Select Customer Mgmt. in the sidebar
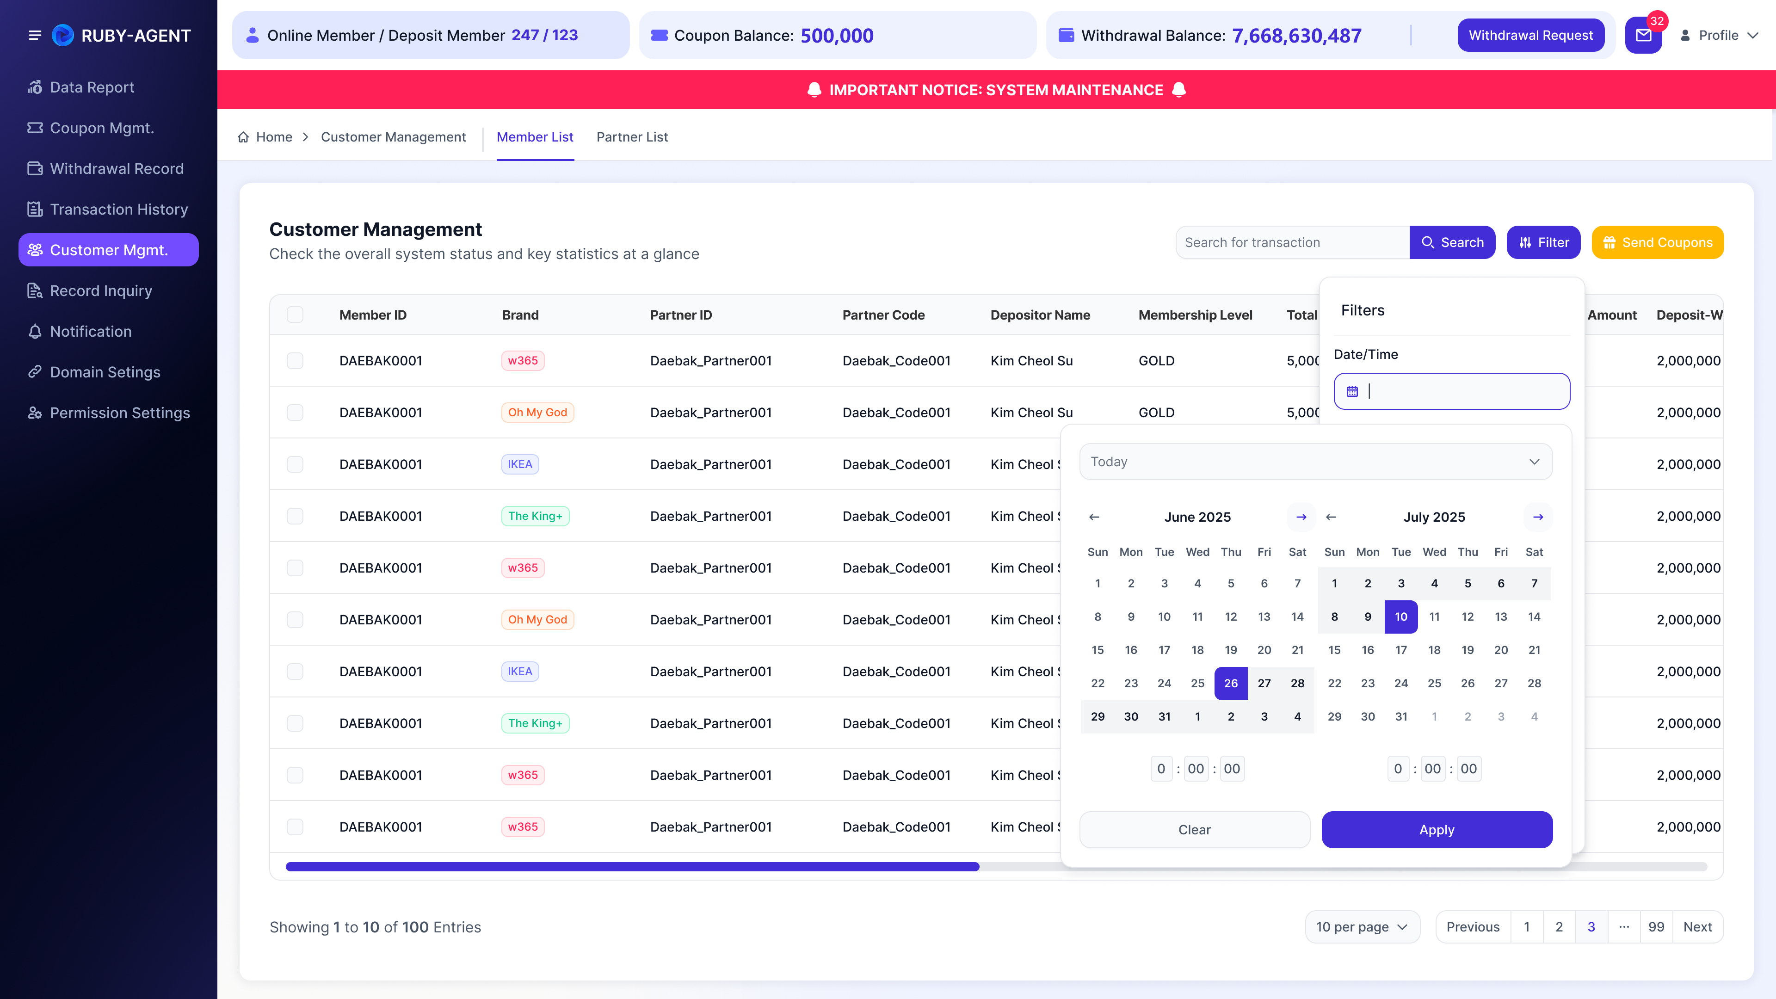Viewport: 1776px width, 999px height. 109,250
